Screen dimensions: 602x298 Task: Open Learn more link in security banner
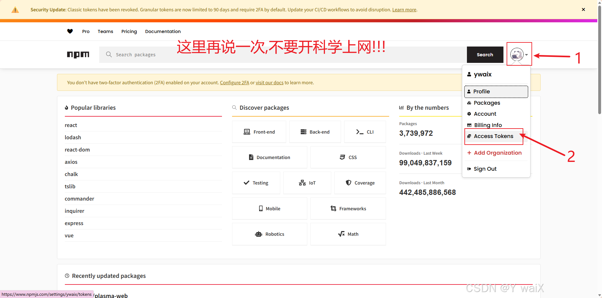pos(404,10)
